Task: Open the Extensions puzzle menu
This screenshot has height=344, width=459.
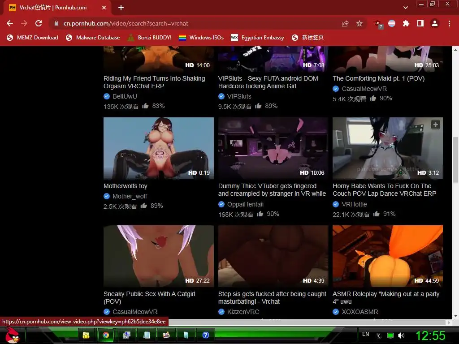Action: [x=406, y=23]
